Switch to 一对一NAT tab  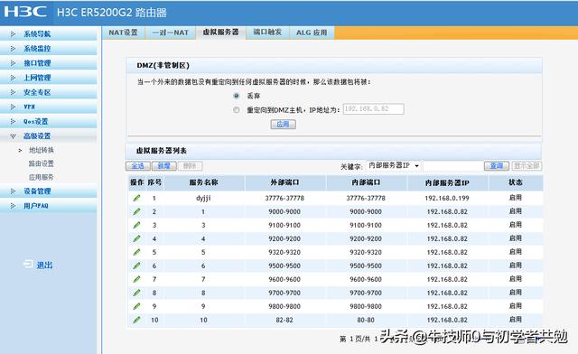[171, 33]
